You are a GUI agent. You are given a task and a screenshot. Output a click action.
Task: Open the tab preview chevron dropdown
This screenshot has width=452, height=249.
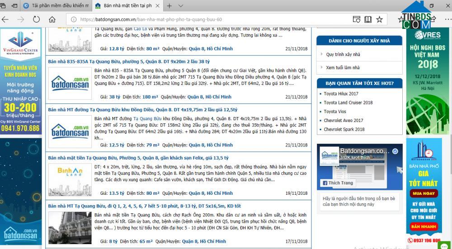click(x=180, y=6)
